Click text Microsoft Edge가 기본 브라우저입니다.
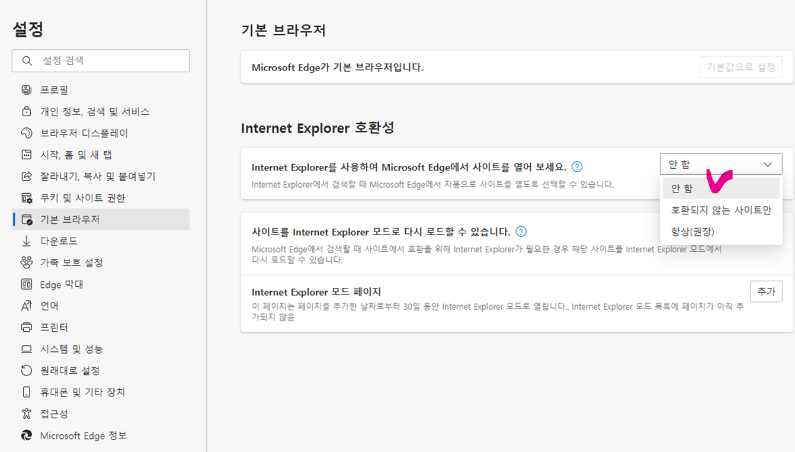 (338, 68)
